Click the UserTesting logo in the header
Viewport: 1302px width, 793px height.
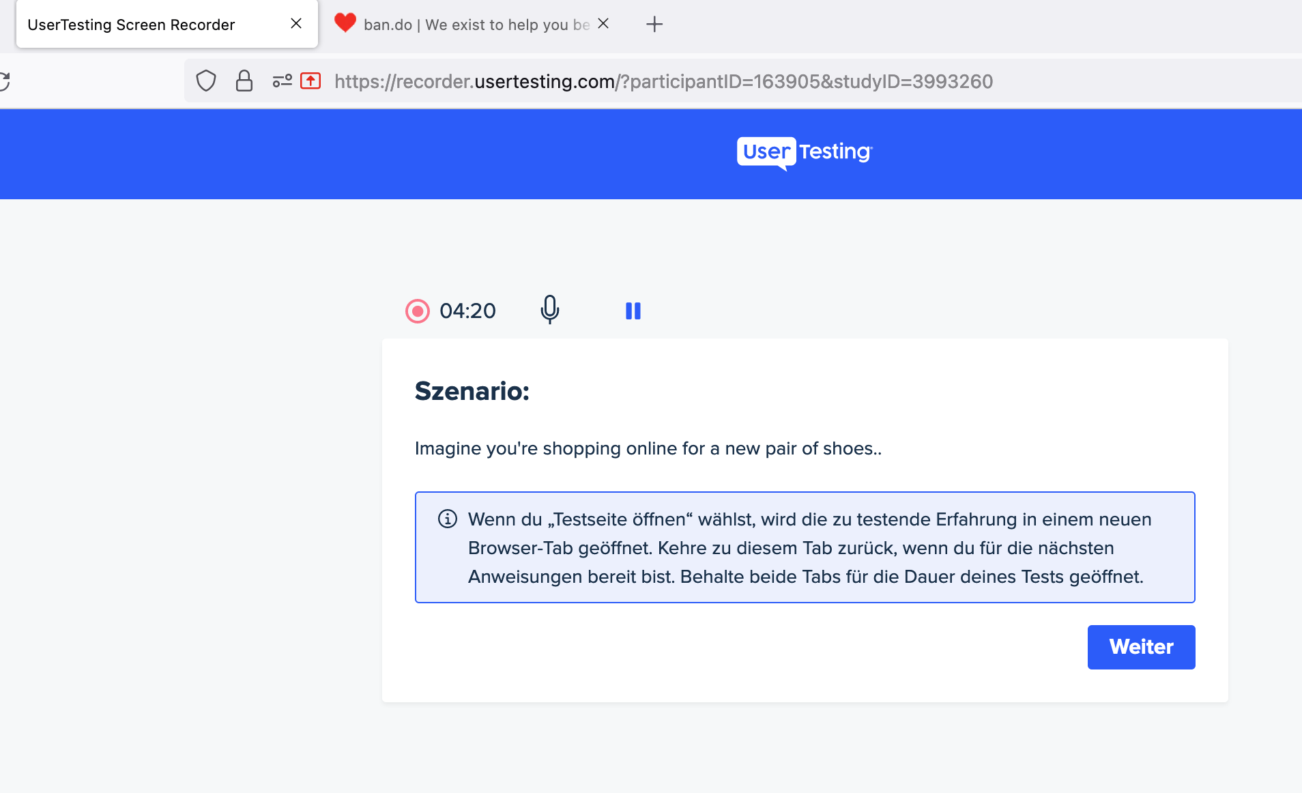[805, 153]
